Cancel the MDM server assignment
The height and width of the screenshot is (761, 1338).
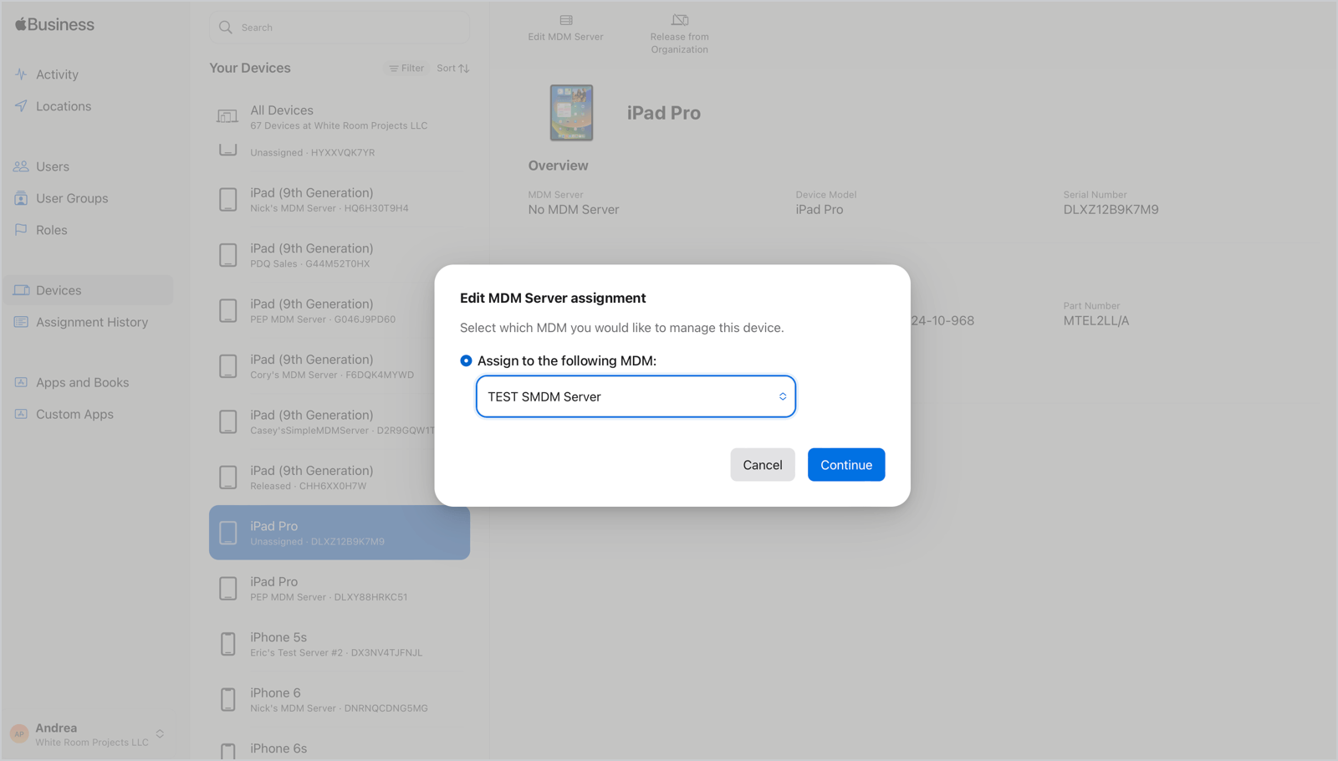tap(763, 465)
